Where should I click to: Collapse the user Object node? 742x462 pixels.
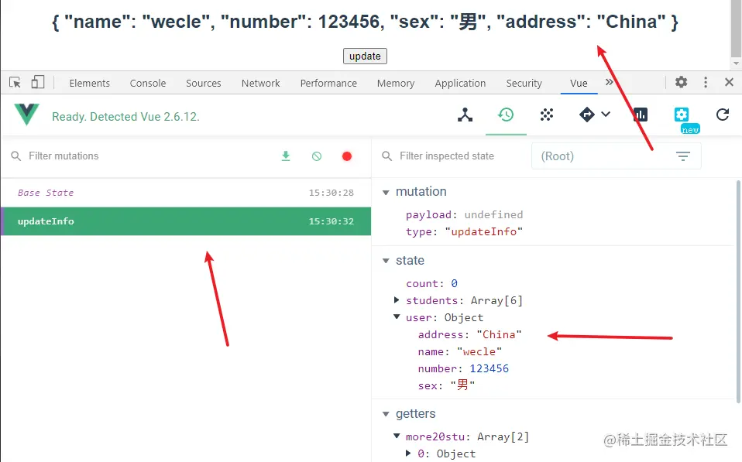point(397,317)
